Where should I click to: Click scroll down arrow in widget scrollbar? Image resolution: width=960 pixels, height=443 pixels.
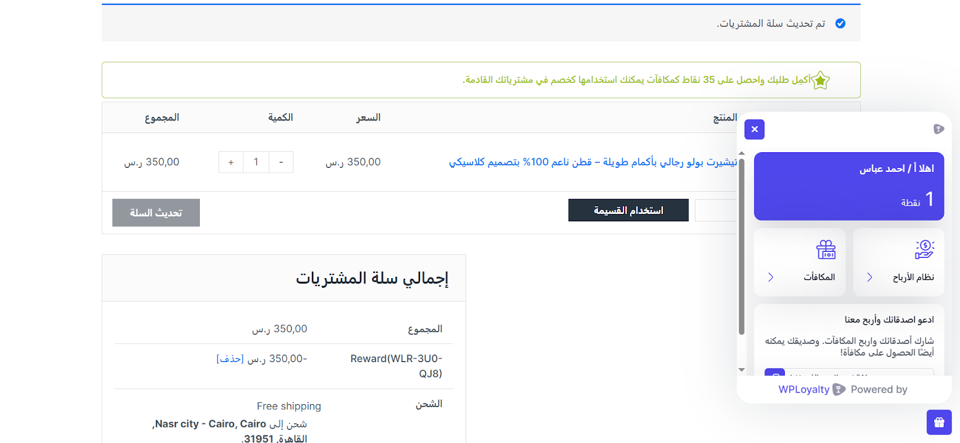click(742, 370)
